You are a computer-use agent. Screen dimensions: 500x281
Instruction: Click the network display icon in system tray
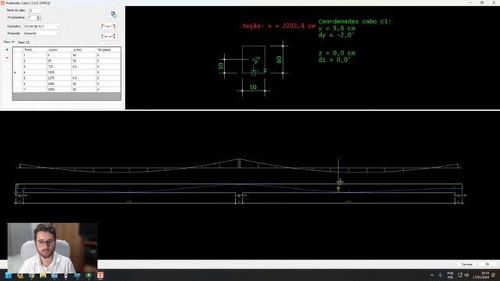tap(460, 275)
